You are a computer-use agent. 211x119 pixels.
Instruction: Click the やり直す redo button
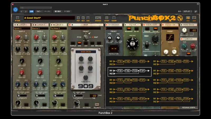tap(67, 11)
